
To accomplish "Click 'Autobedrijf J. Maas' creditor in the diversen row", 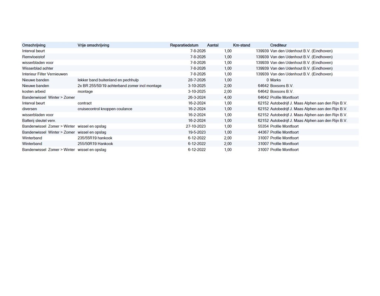I will (x=309, y=109).
